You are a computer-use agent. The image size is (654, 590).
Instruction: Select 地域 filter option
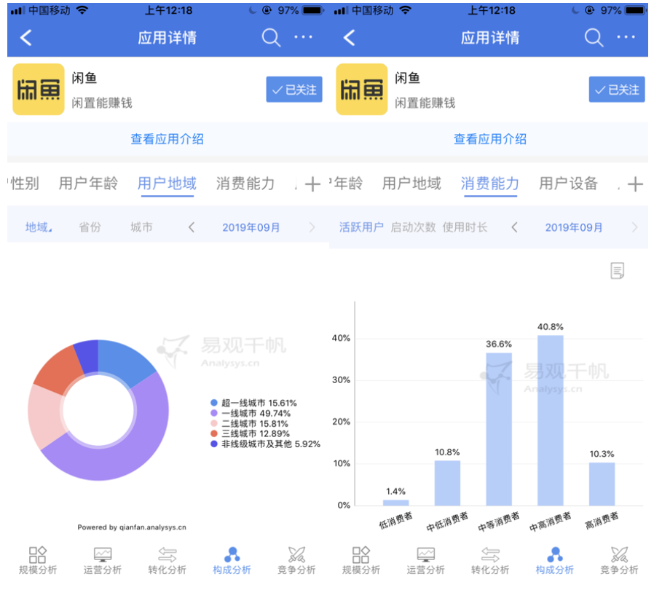click(x=38, y=227)
